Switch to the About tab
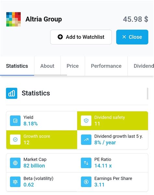This screenshot has height=195, width=154. click(47, 66)
